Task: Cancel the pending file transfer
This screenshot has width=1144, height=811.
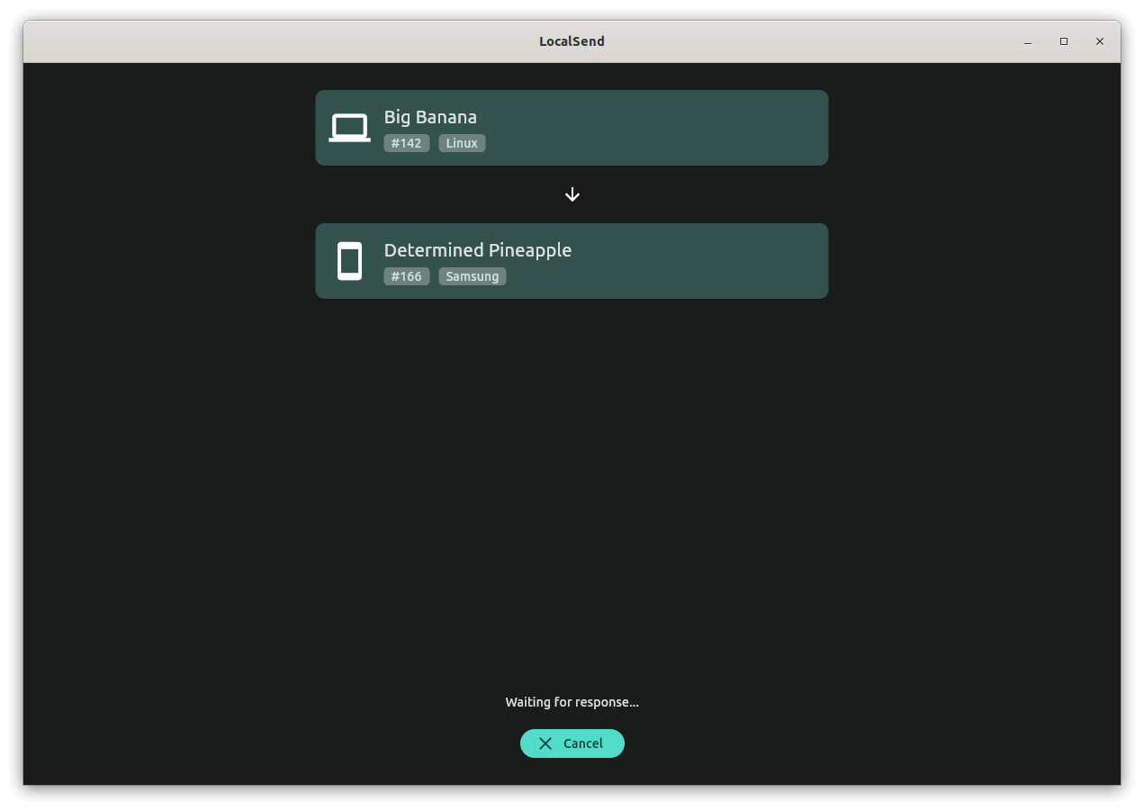Action: (x=572, y=743)
